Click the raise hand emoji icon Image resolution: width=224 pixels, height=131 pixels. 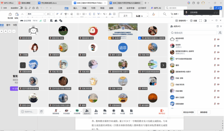(x=41, y=111)
